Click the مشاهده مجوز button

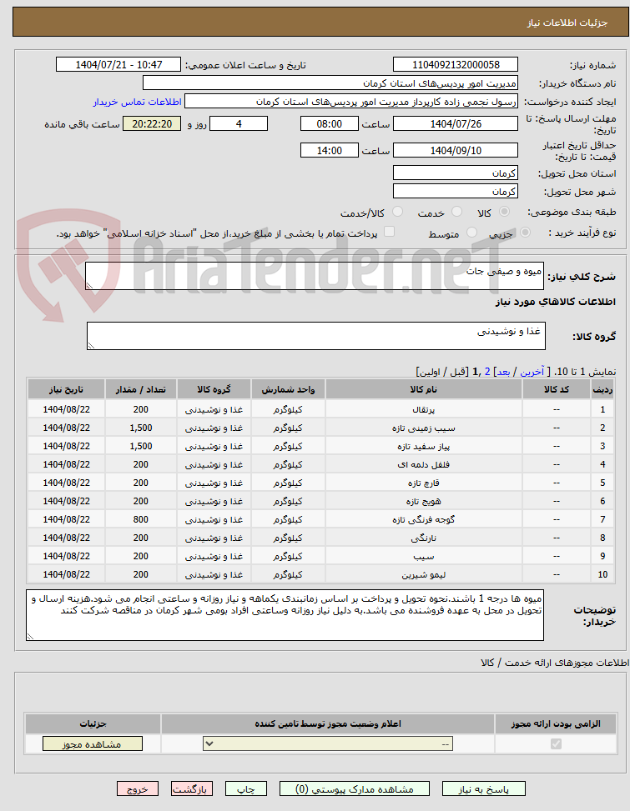click(x=92, y=743)
